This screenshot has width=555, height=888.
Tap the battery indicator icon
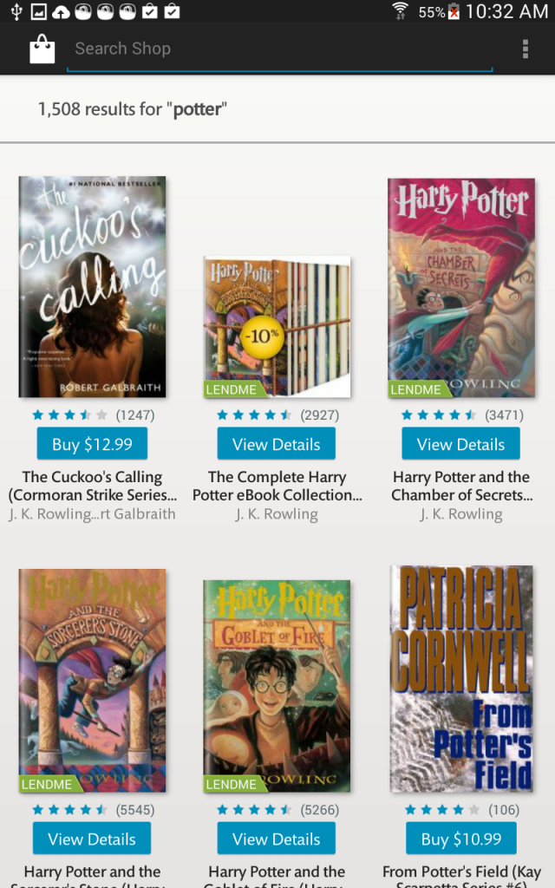454,11
